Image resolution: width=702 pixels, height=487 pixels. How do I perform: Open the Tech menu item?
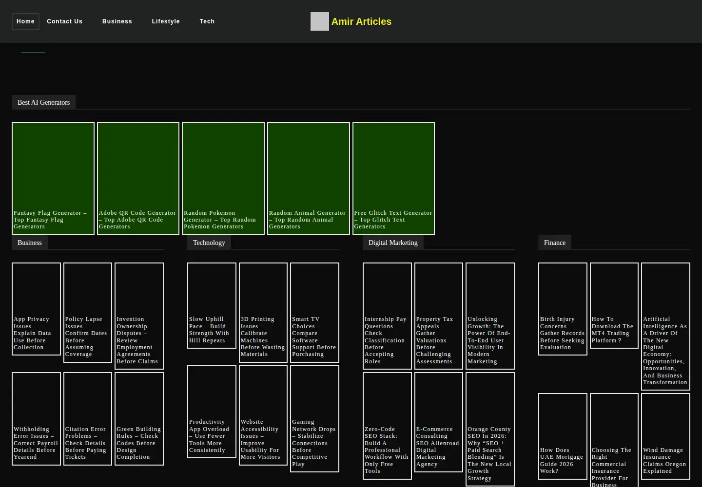pos(207,21)
